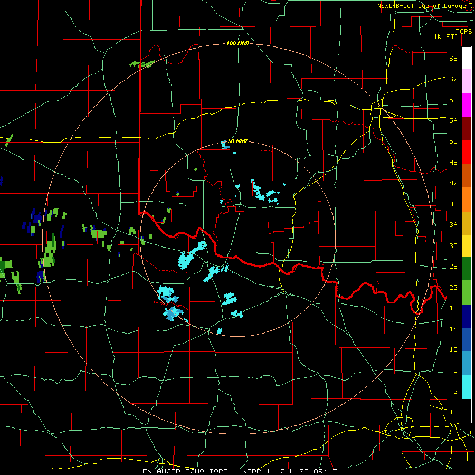This screenshot has width=475, height=475.
Task: Select the bright red legend color band
Action: pos(466,152)
